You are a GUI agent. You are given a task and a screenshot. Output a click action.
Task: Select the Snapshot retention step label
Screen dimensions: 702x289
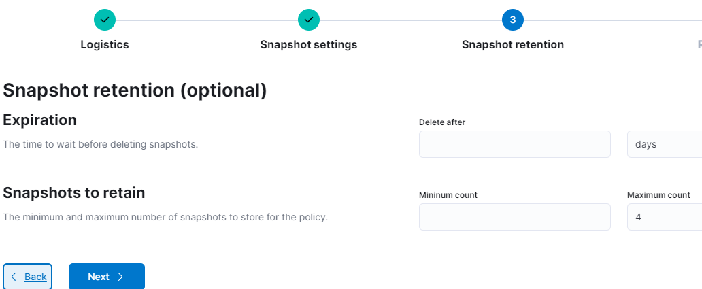coord(513,45)
